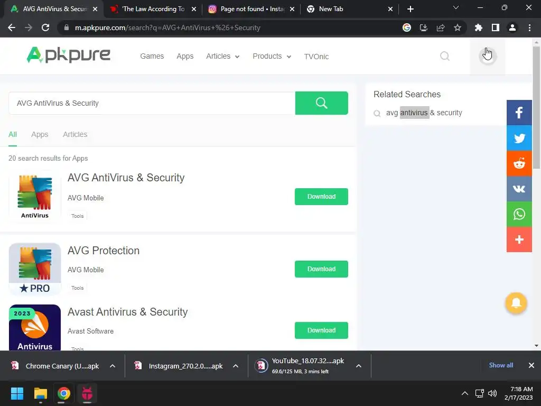Share on VK
The width and height of the screenshot is (541, 406).
519,189
